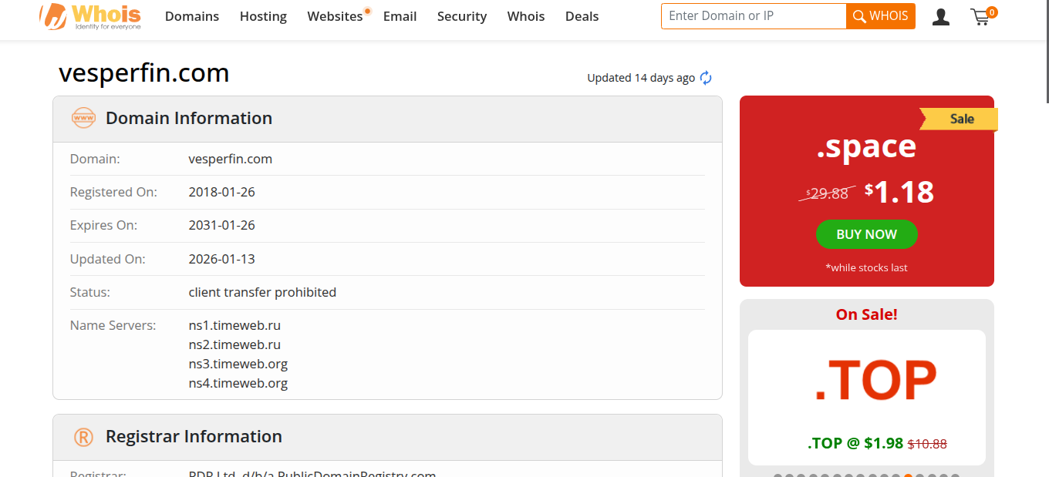Open the Whois logo homepage
Viewport: 1049px width, 477px height.
(90, 16)
